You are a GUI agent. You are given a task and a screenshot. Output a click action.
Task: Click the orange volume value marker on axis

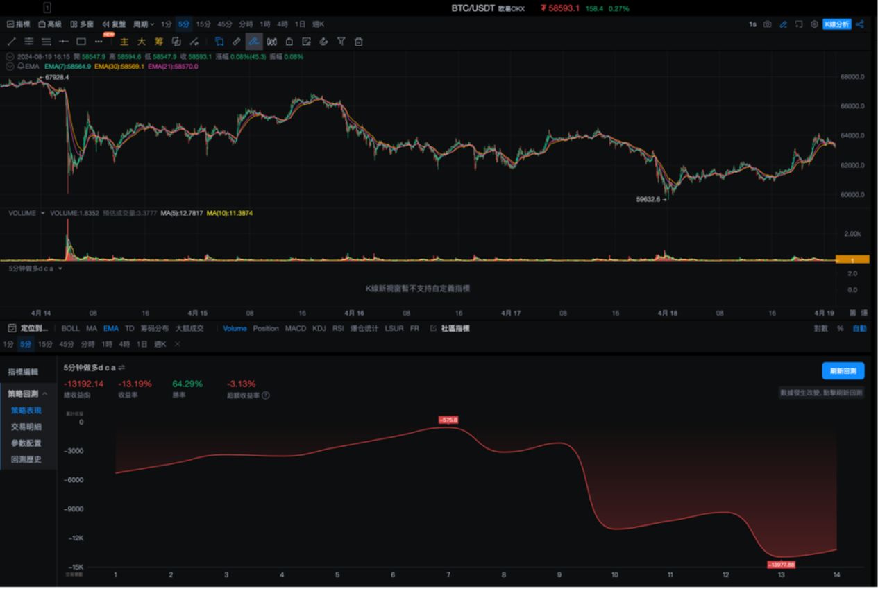(x=851, y=259)
